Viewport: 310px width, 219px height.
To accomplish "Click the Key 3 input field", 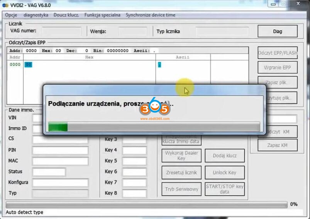I will coord(134,140).
